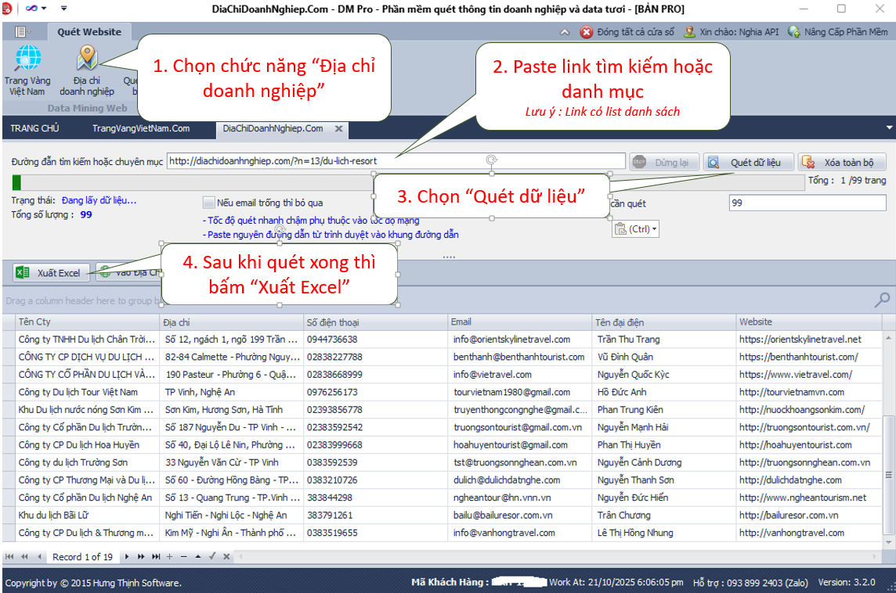
Task: Click Đóng tất cả cửa sổ icon
Action: pyautogui.click(x=587, y=32)
